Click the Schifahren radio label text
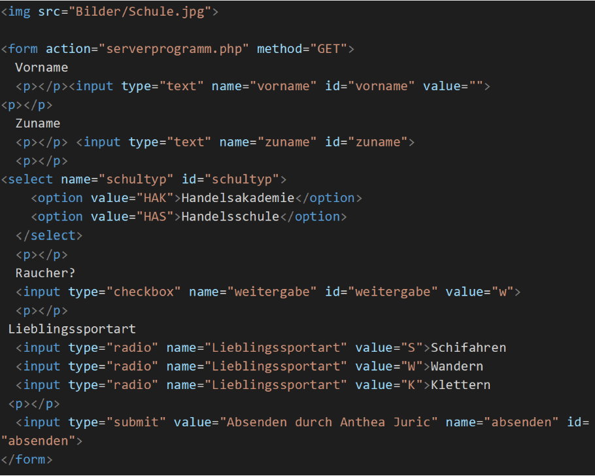The width and height of the screenshot is (595, 476). click(468, 348)
